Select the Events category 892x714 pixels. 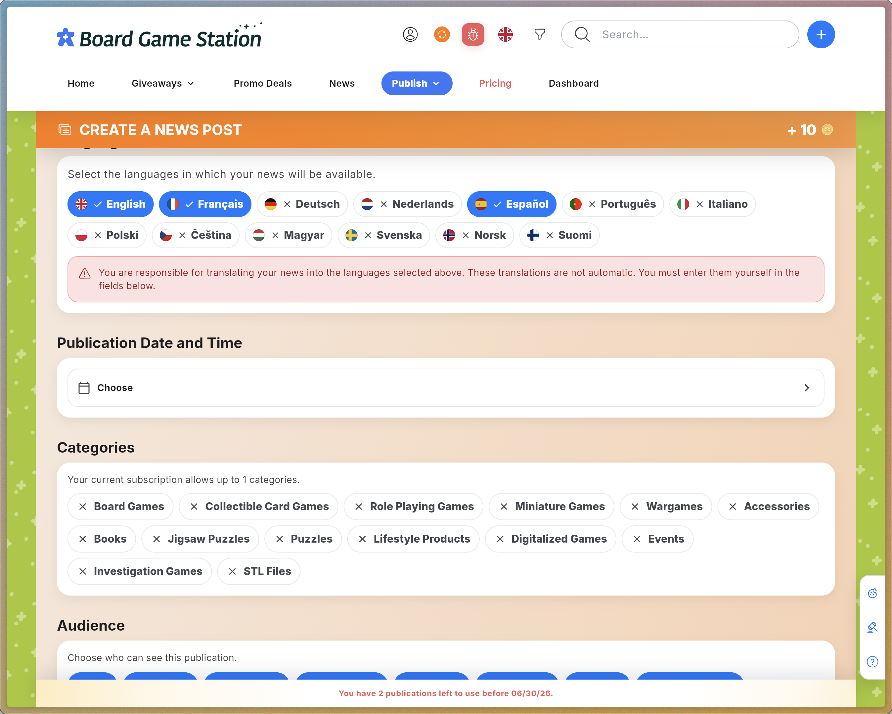tap(657, 539)
